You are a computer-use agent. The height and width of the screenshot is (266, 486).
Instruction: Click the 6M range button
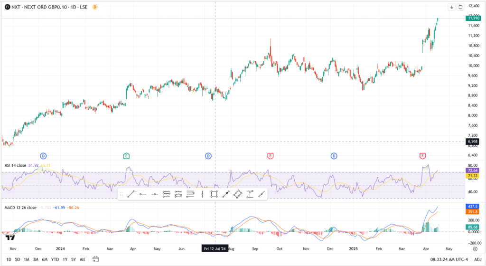(44, 259)
